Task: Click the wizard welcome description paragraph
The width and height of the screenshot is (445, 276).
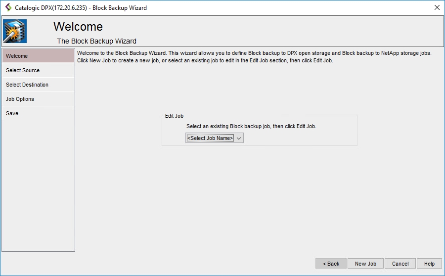Action: coord(254,56)
